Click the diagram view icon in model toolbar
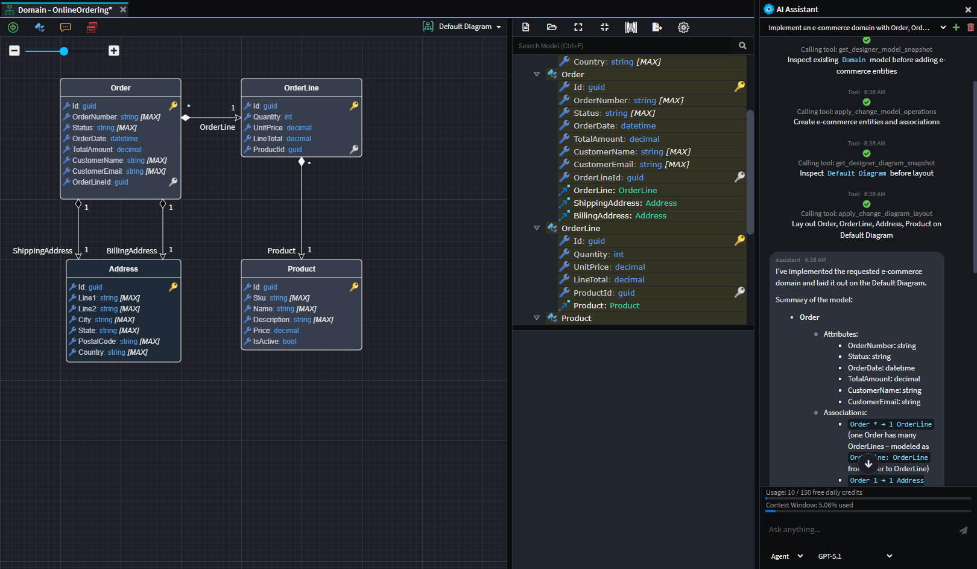 [631, 27]
